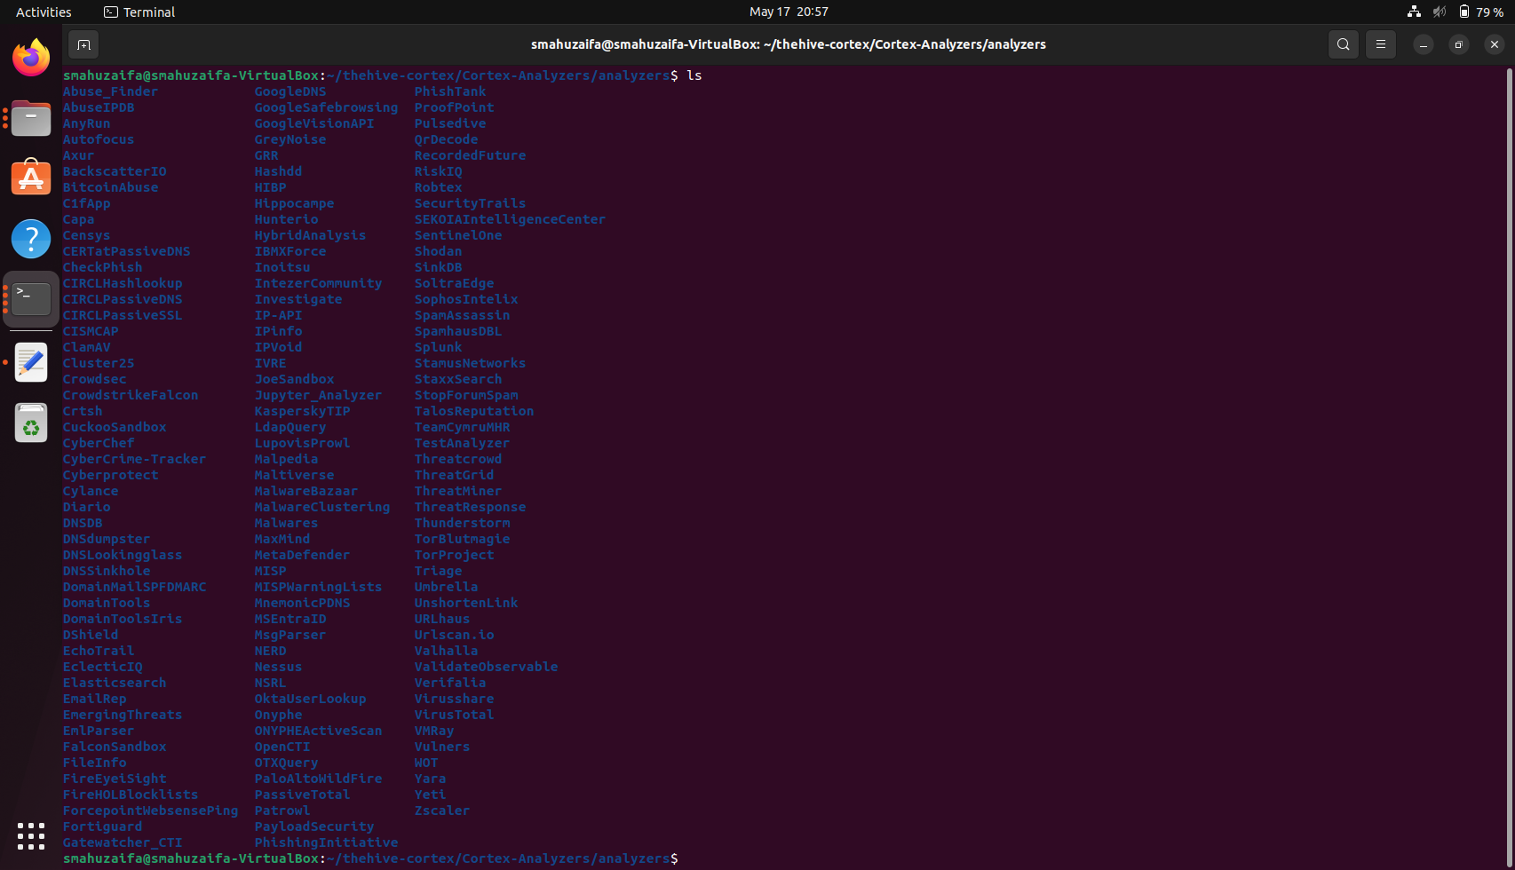Click the GoogleSafebrowsing entry
Image resolution: width=1515 pixels, height=870 pixels.
pos(326,107)
